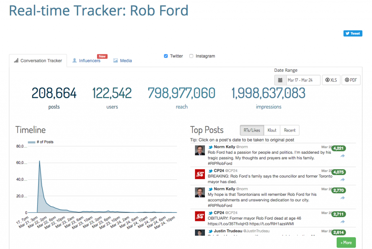
Task: Click the Influencers person icon
Action: [x=74, y=61]
